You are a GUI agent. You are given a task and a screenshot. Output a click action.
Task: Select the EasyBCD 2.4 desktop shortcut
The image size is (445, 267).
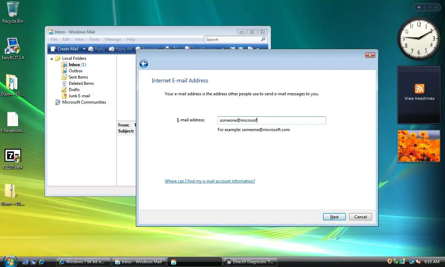coord(13,49)
